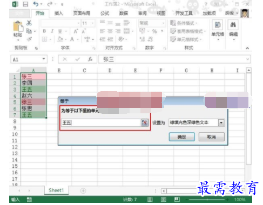Click the Redo arrow icon
Image resolution: width=263 pixels, height=205 pixels.
50,4
